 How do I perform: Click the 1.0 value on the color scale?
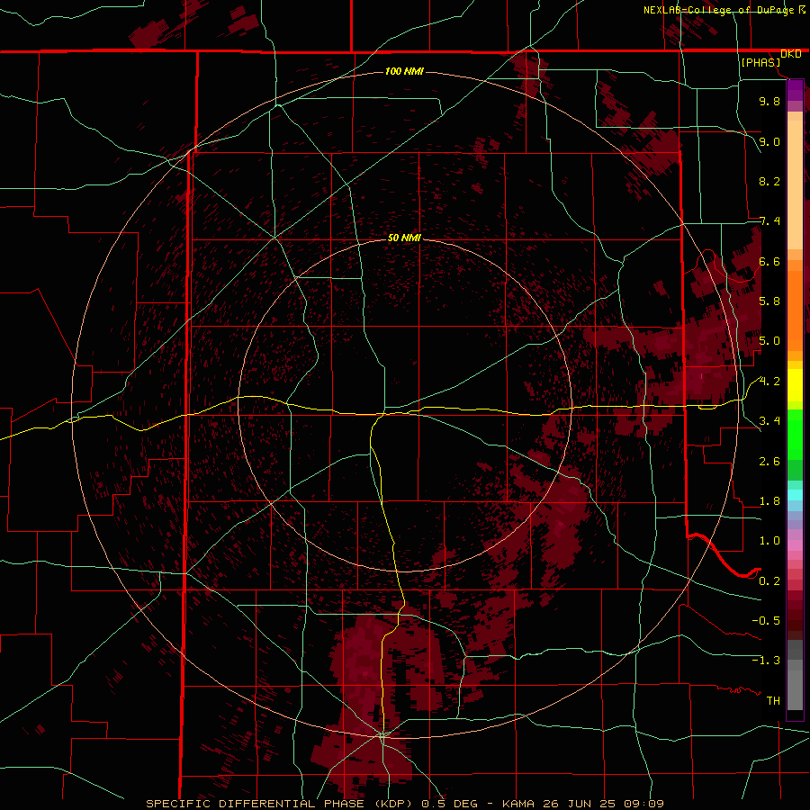click(x=769, y=541)
